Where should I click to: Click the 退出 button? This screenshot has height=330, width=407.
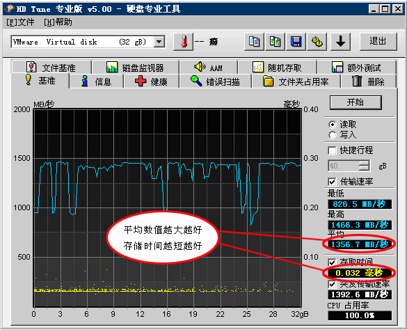pyautogui.click(x=378, y=42)
